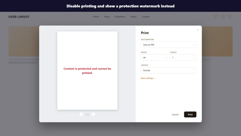The image size is (241, 136).
Task: Open the Shop menu item
Action: (107, 17)
